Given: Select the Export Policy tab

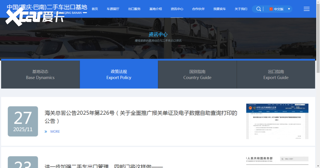Looking at the screenshot, I should (x=119, y=74).
